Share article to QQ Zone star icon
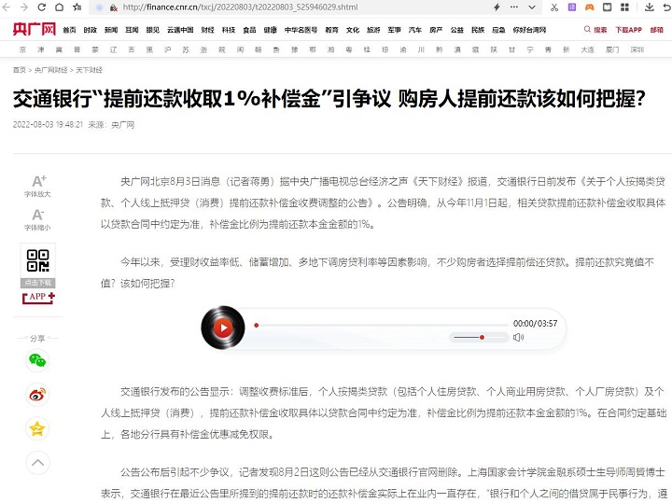Screen dimensions: 672x503 tap(37, 428)
